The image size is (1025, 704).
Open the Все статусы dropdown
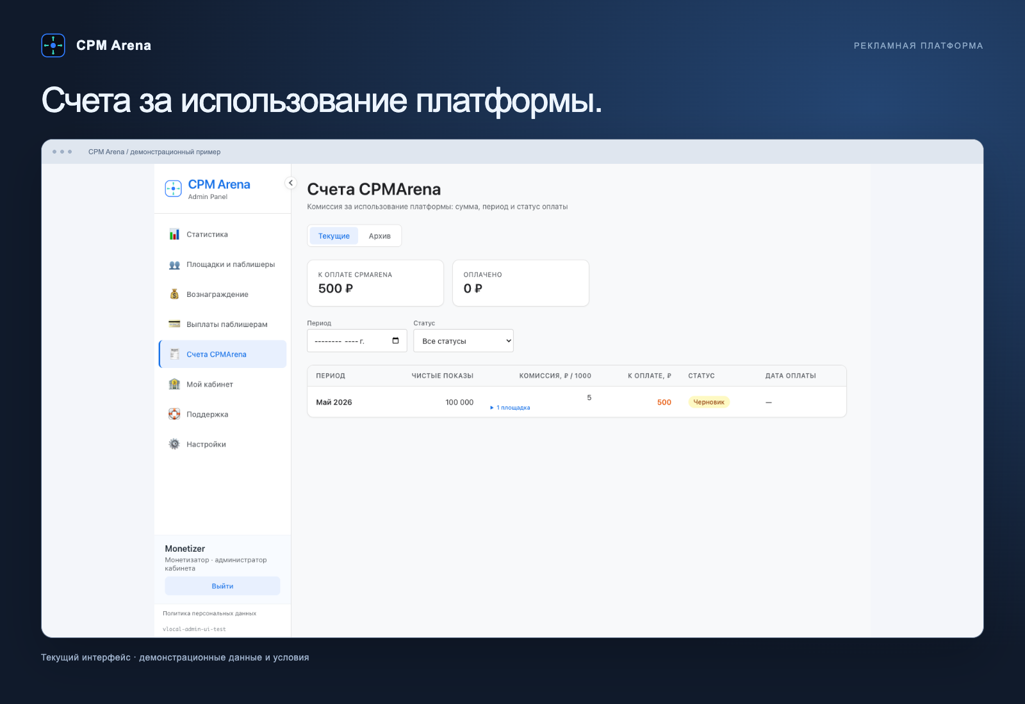point(464,341)
